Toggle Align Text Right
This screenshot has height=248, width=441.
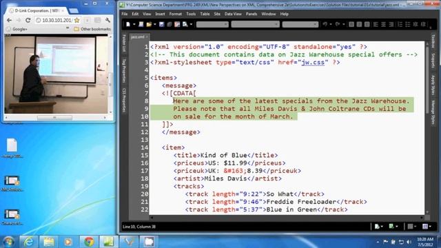[391, 25]
